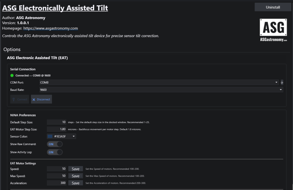The width and height of the screenshot is (293, 190).
Task: Save the motor Speed setting
Action: click(x=75, y=169)
